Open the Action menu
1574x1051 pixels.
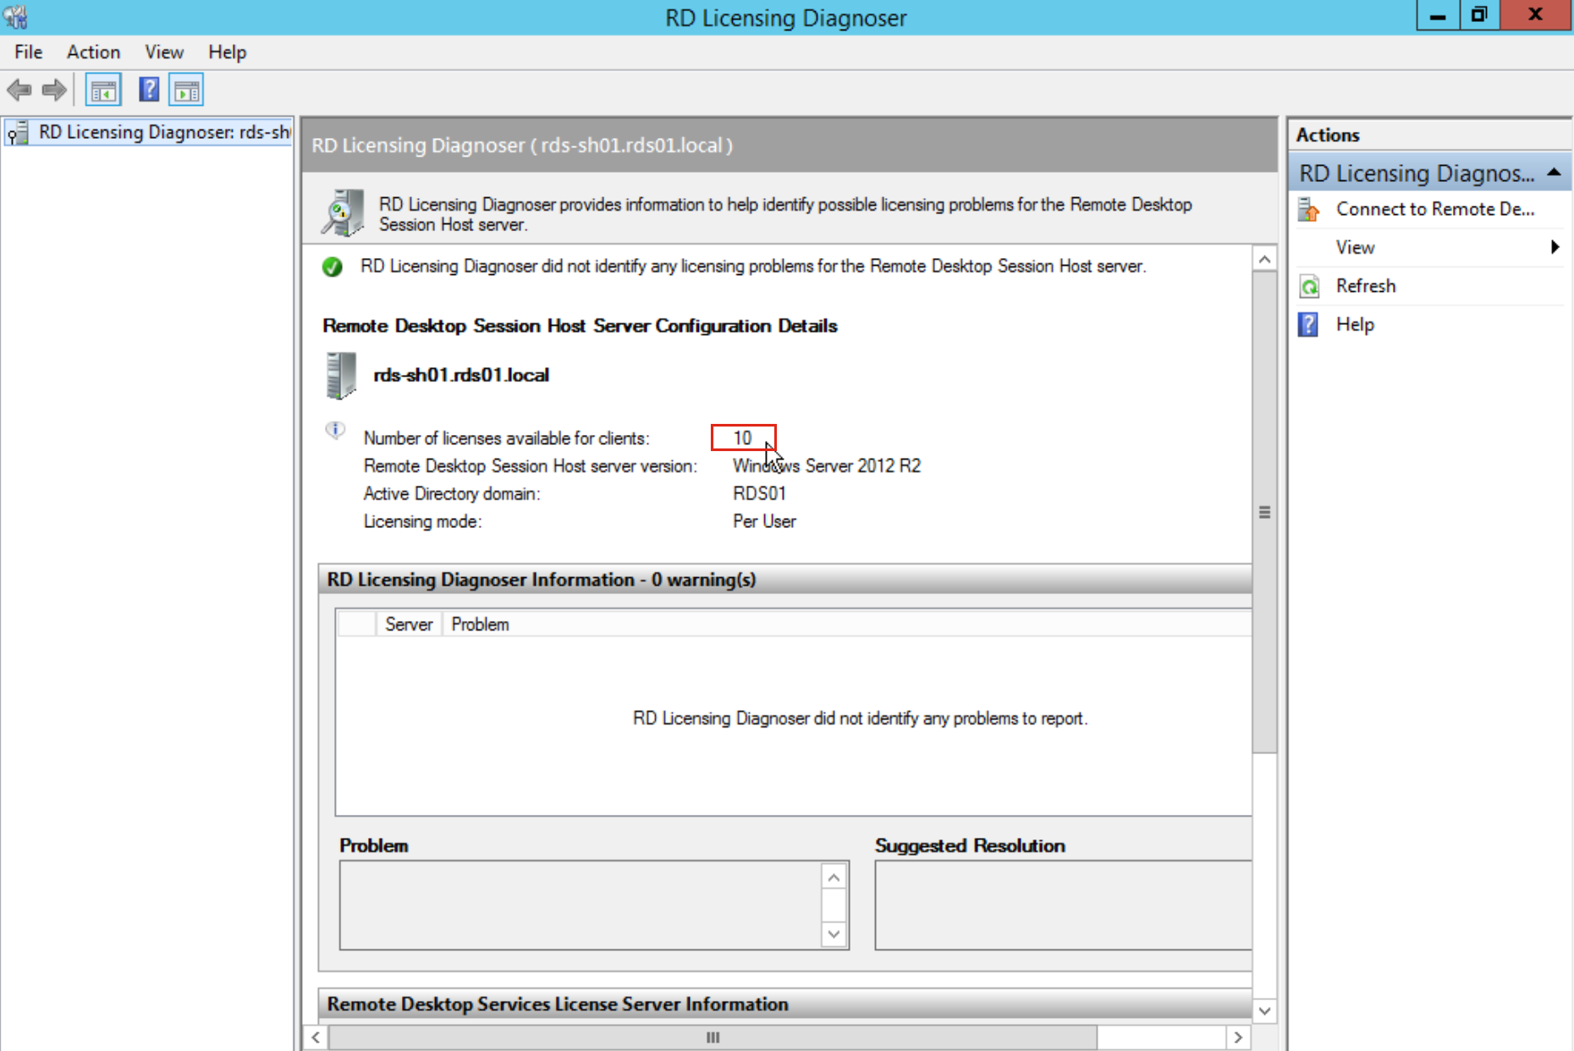click(93, 52)
